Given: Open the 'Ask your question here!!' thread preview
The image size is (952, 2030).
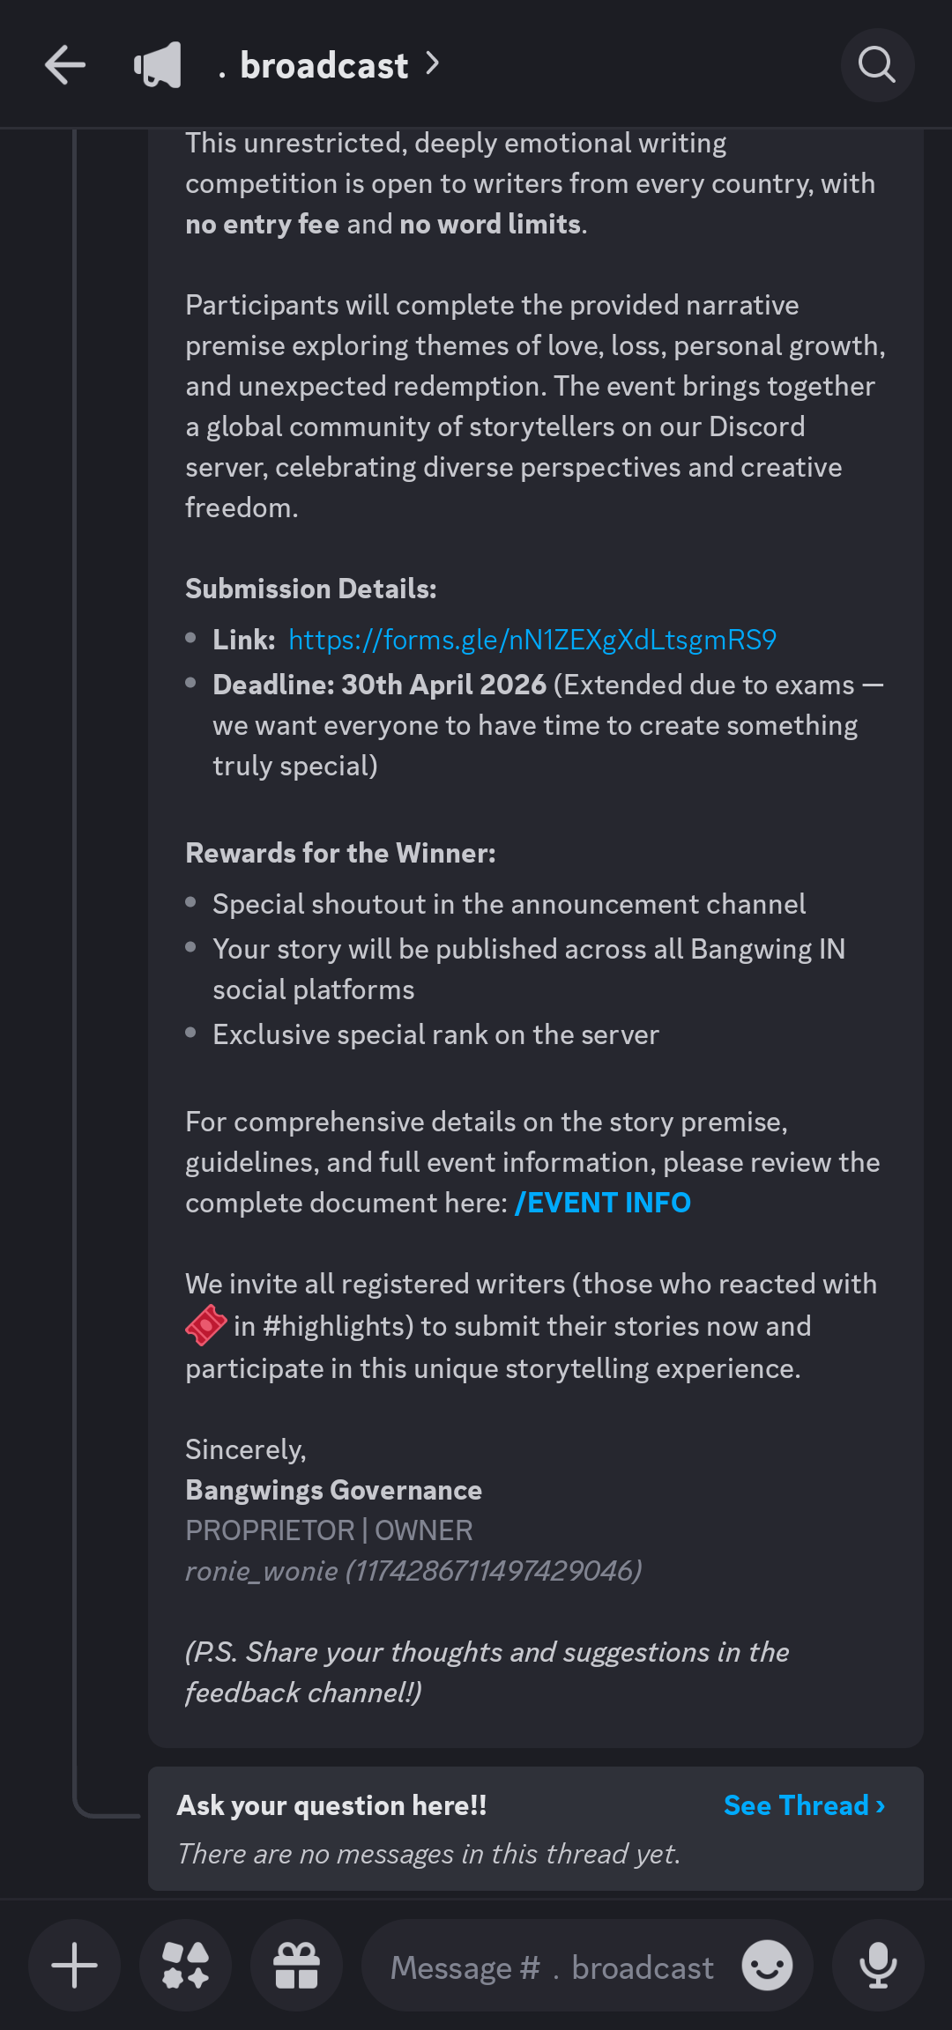Looking at the screenshot, I should click(331, 1804).
